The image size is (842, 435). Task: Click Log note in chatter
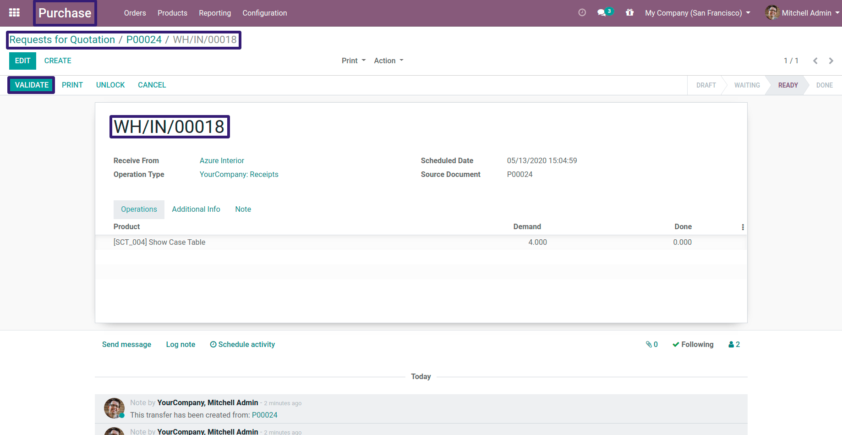pyautogui.click(x=180, y=344)
